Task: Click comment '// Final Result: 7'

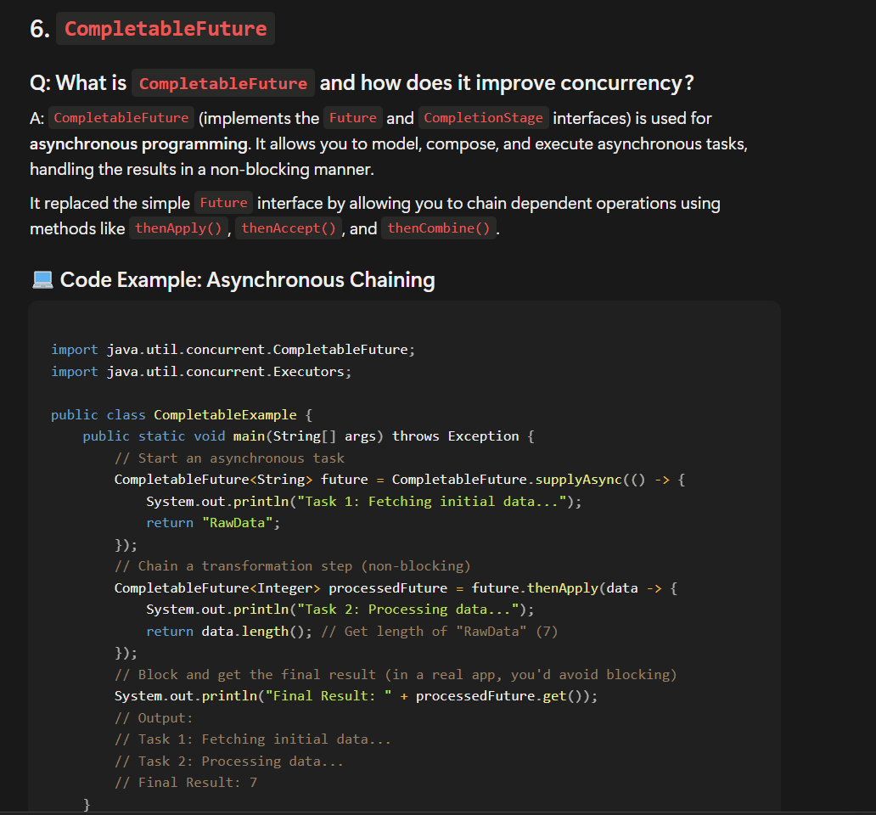Action: (x=186, y=783)
